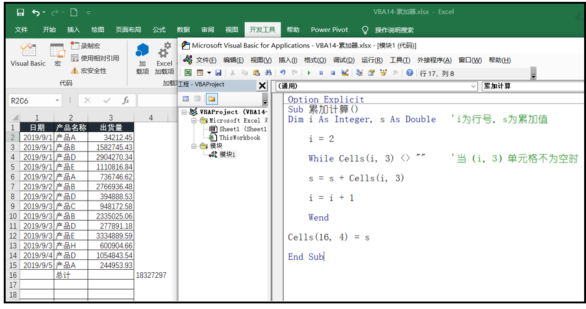Click the blue Help question mark icon
586x309 pixels.
coord(410,73)
